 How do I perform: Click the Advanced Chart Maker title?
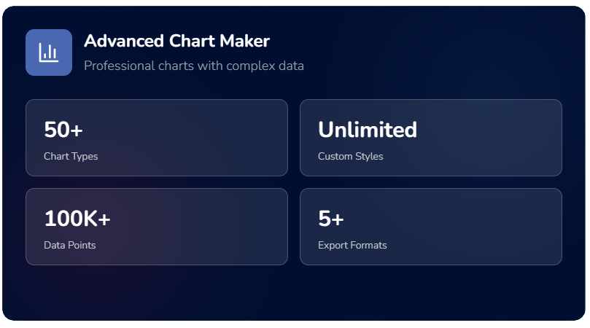pyautogui.click(x=176, y=42)
